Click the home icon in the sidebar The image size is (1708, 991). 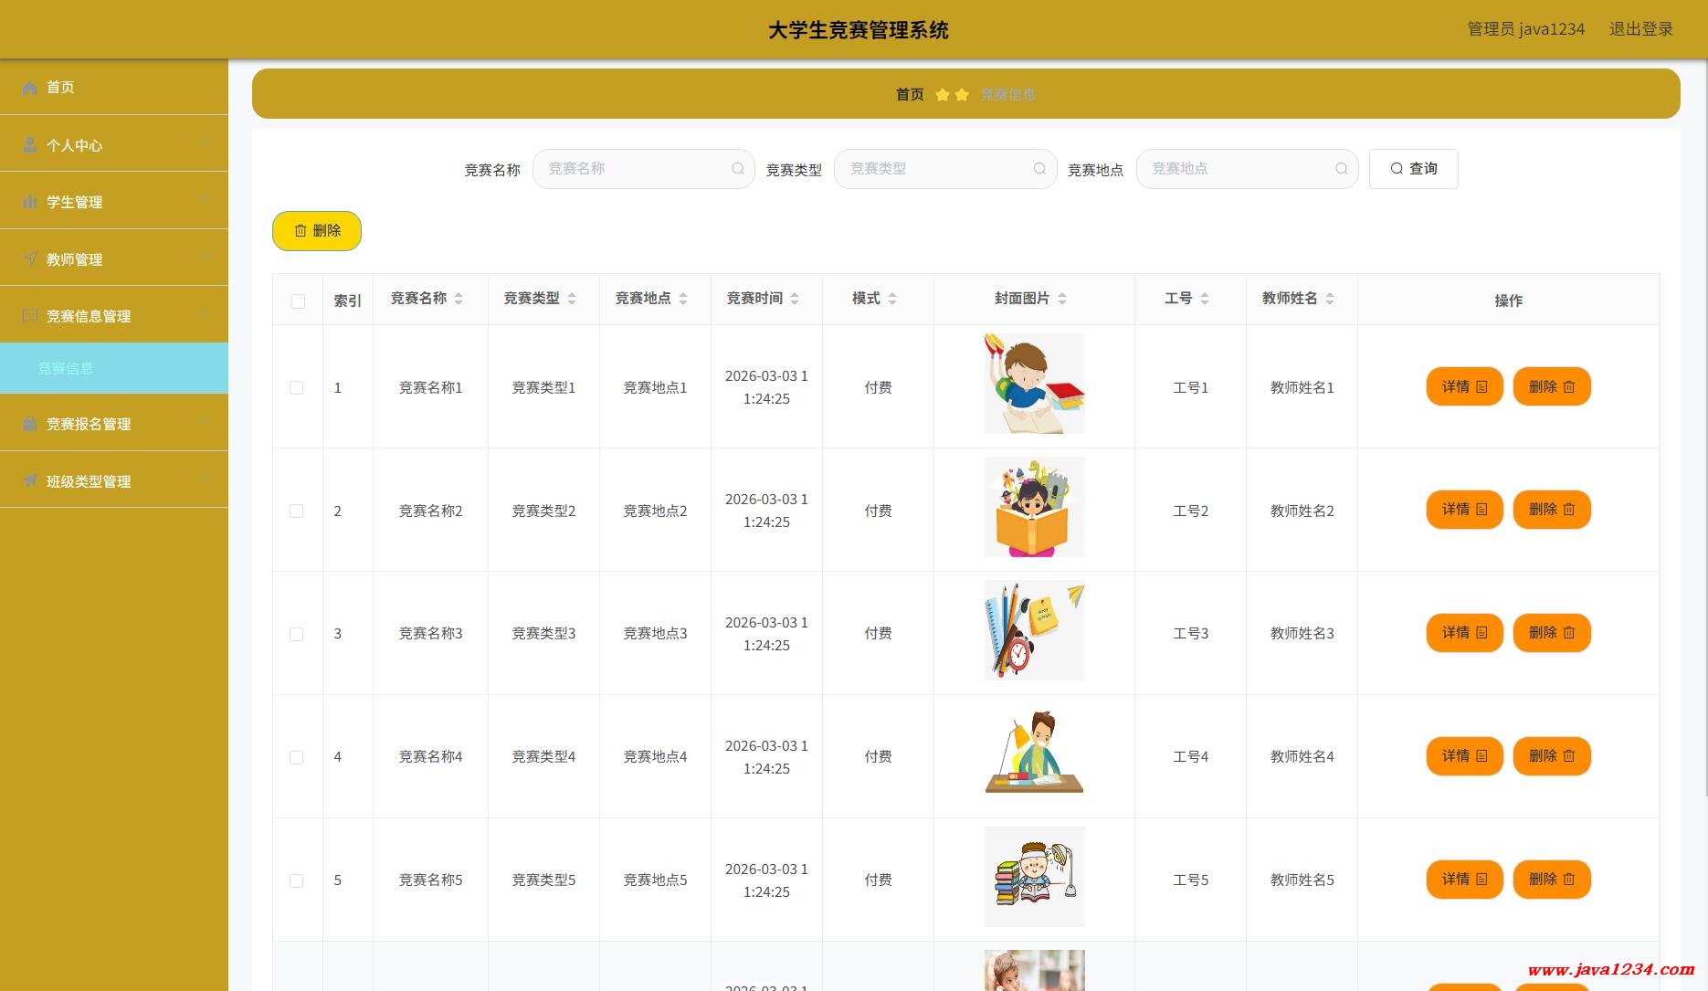coord(29,88)
